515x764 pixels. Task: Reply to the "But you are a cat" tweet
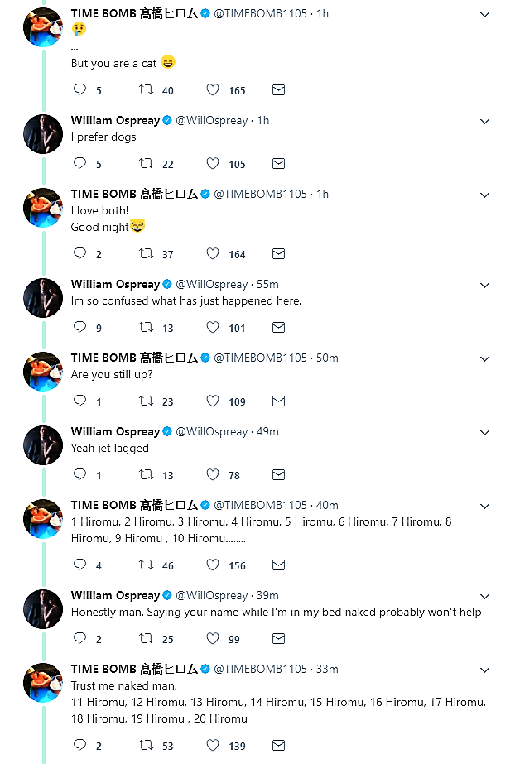click(80, 90)
